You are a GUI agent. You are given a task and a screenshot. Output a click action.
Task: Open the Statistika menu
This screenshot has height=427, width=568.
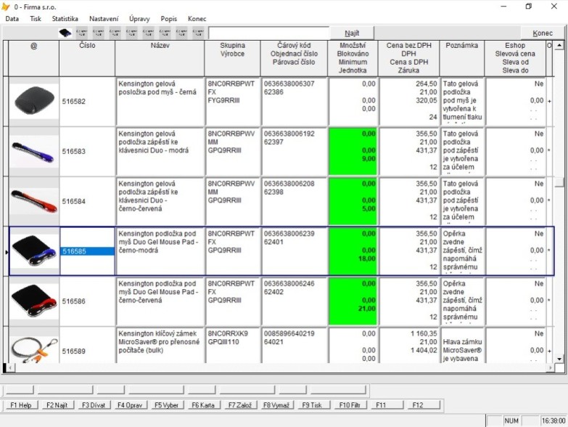pyautogui.click(x=65, y=19)
